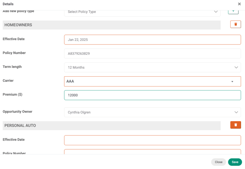
Task: Click the empty Personal Auto Policy Number field
Action: click(152, 152)
